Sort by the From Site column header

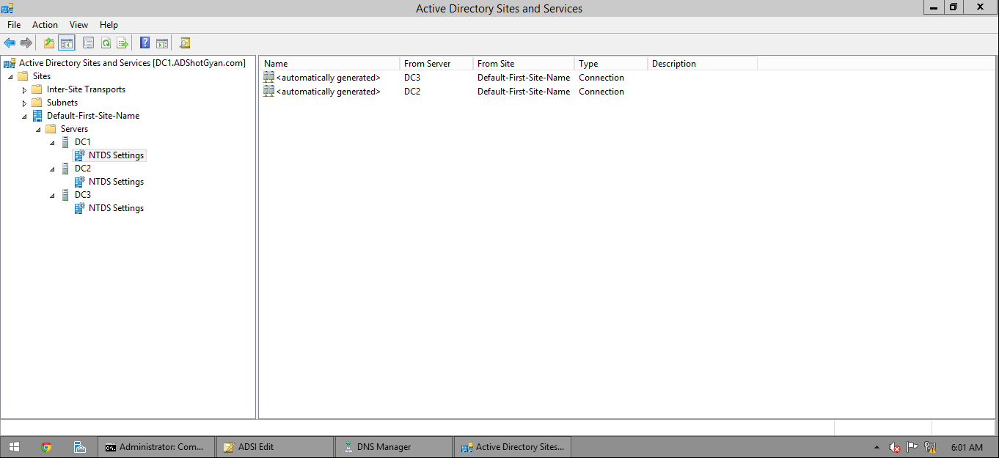[x=524, y=64]
